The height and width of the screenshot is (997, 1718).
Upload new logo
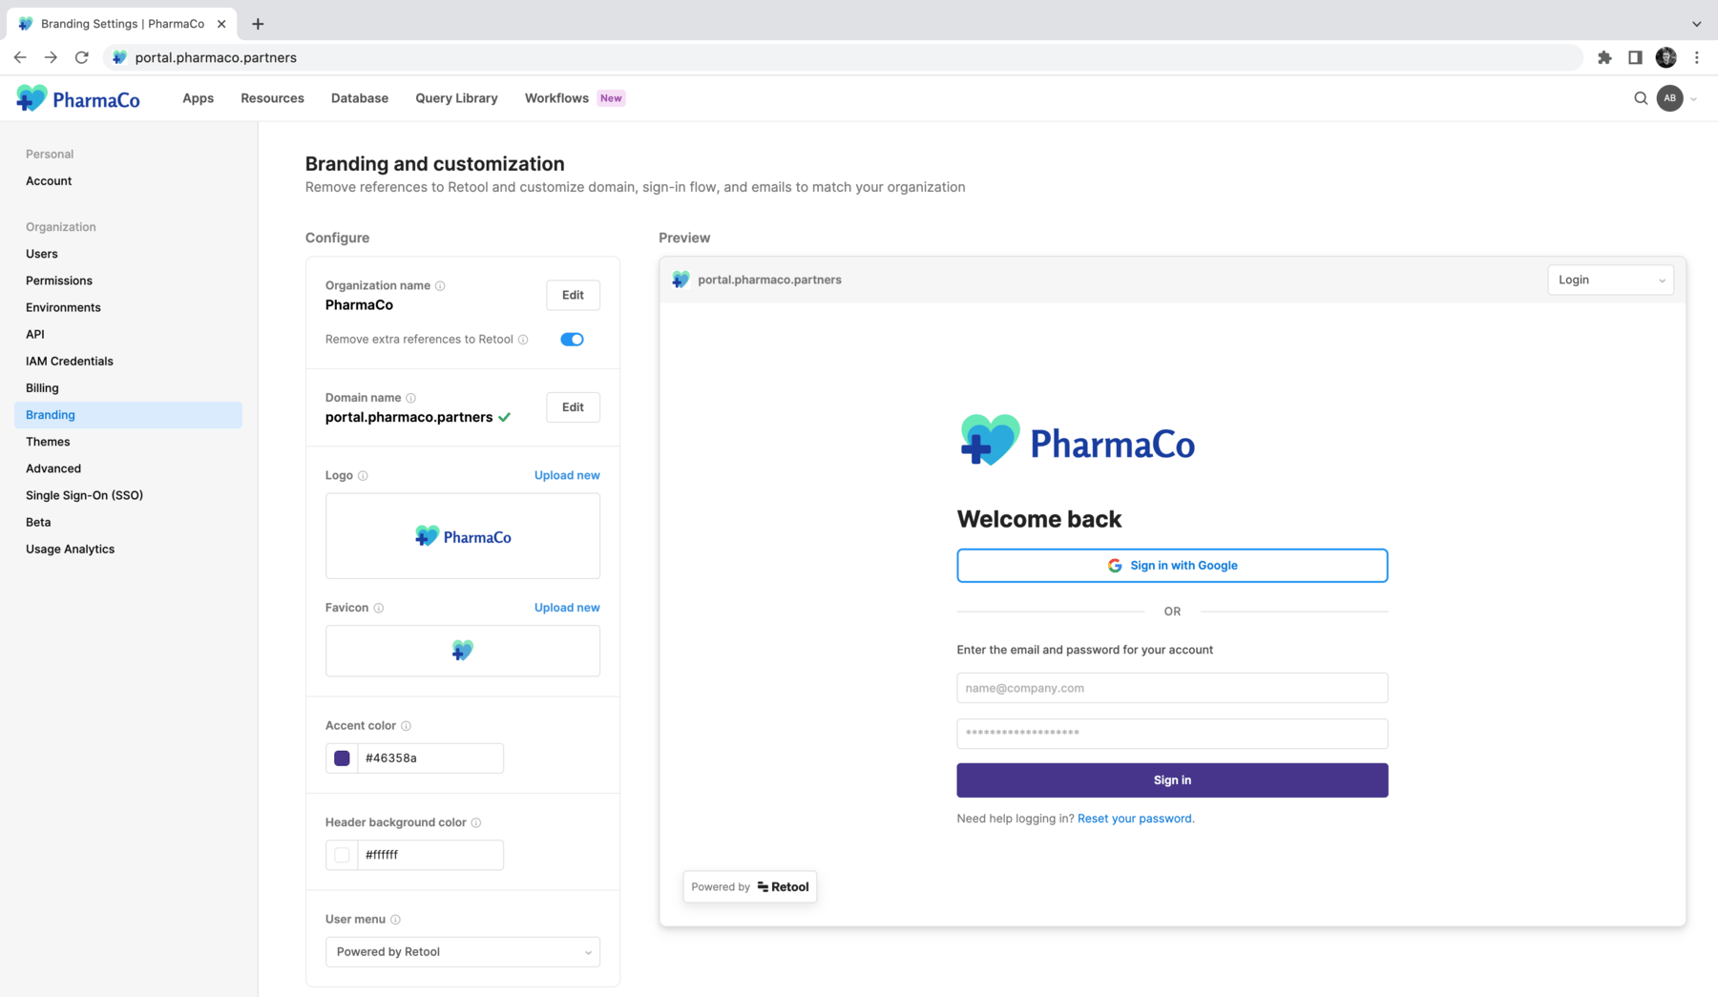click(x=567, y=475)
